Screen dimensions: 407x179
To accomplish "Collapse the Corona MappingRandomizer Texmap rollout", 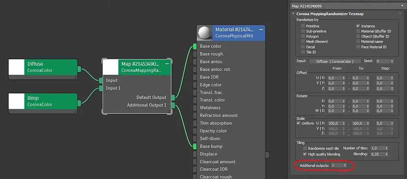I will click(293, 14).
